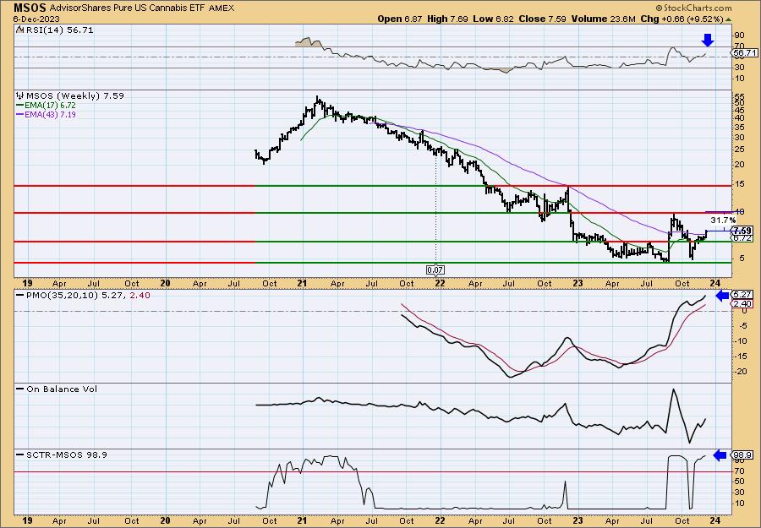
Task: Select the Close 7.59 header value
Action: point(543,19)
